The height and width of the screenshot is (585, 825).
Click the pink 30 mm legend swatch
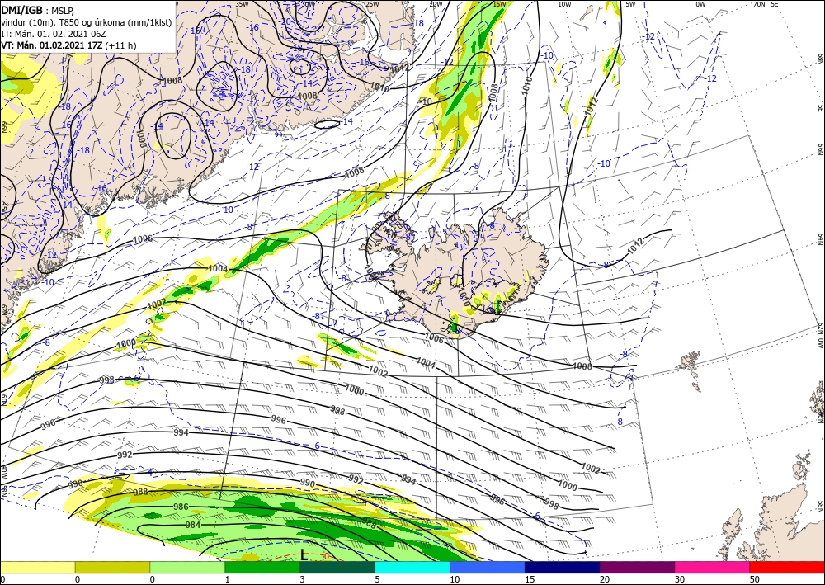click(713, 567)
